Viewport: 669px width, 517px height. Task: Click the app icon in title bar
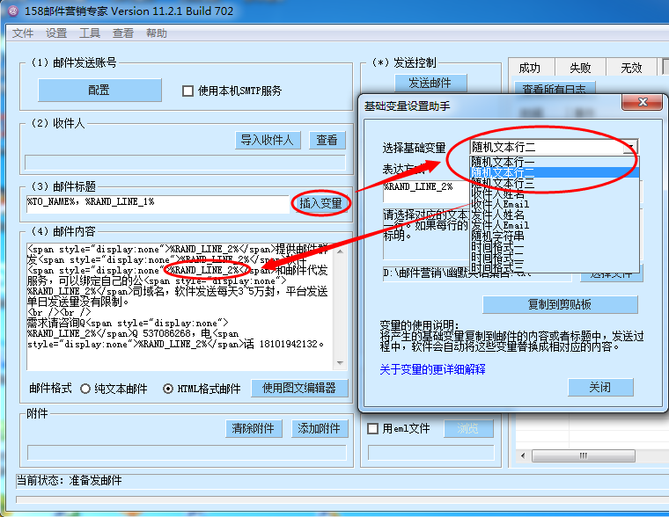12,11
